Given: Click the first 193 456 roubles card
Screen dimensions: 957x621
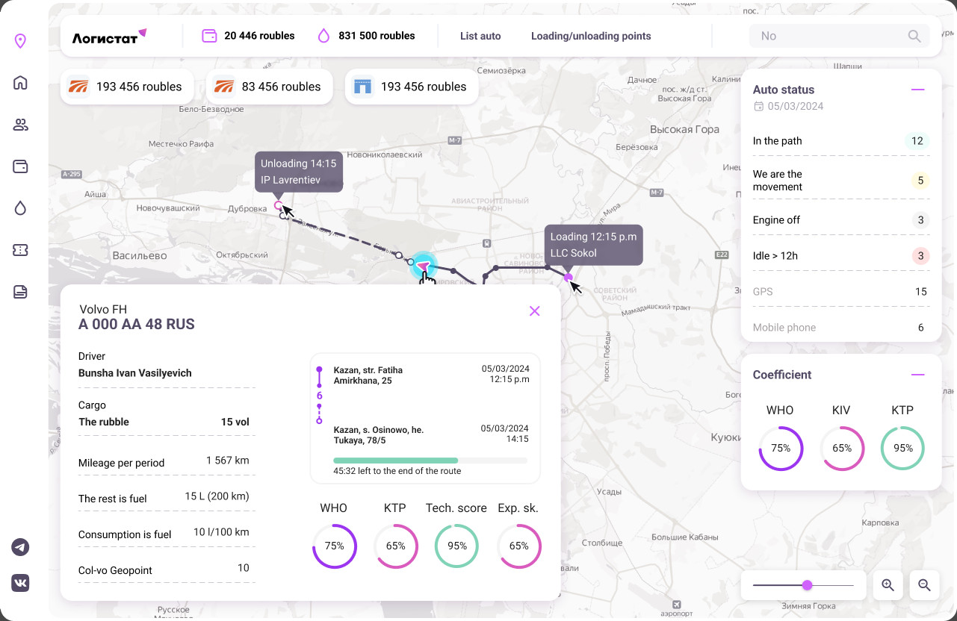Looking at the screenshot, I should 127,87.
